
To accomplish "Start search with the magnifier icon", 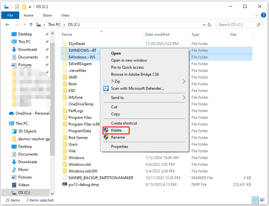I will tap(259, 24).
